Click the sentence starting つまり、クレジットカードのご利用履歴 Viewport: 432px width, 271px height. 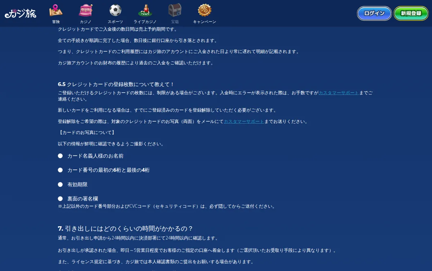179,52
